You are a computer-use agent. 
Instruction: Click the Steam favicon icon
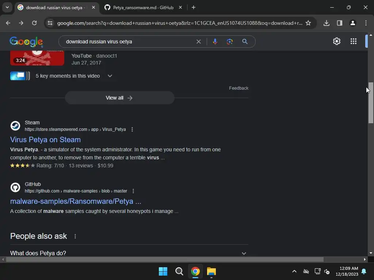[15, 126]
